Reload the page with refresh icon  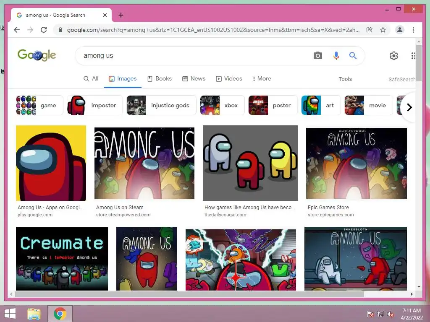(x=44, y=30)
